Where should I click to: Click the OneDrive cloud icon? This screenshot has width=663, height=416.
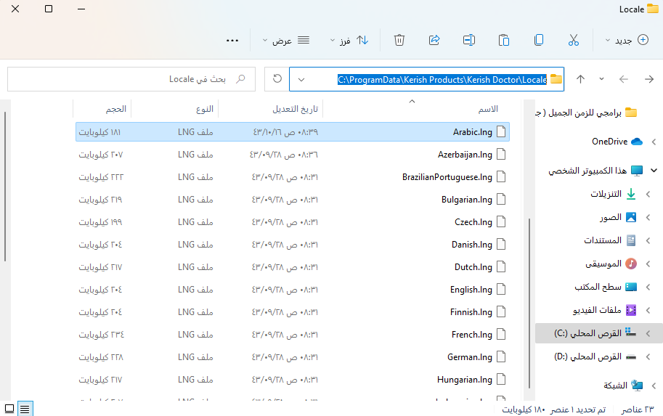(x=637, y=142)
